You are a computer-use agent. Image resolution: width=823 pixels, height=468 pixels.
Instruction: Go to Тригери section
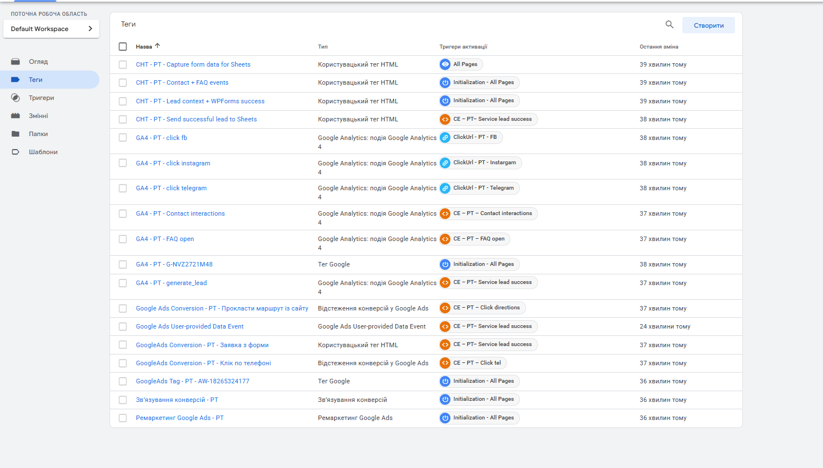[x=50, y=98]
